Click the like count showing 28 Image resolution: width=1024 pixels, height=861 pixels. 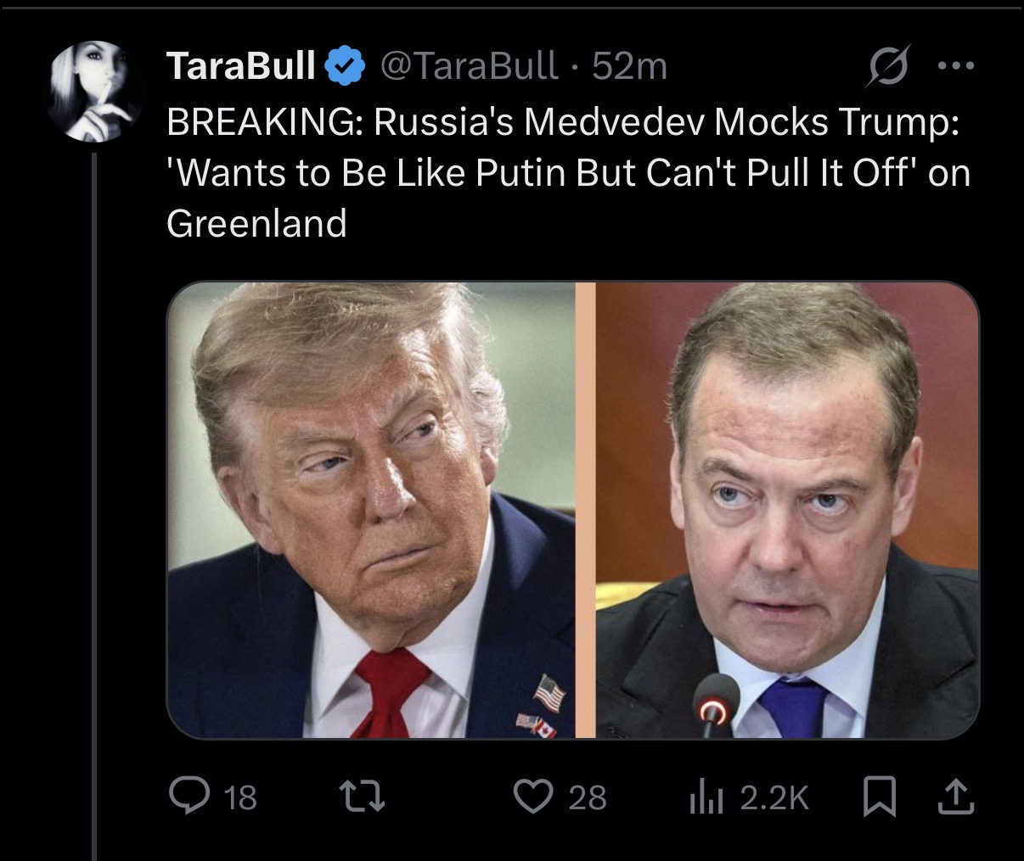coord(588,797)
